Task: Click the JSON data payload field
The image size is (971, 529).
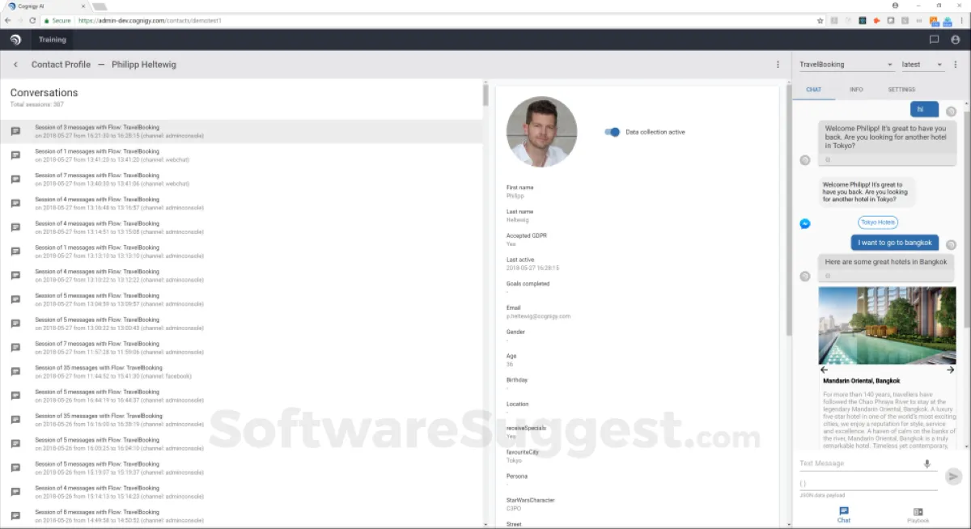Action: click(867, 483)
